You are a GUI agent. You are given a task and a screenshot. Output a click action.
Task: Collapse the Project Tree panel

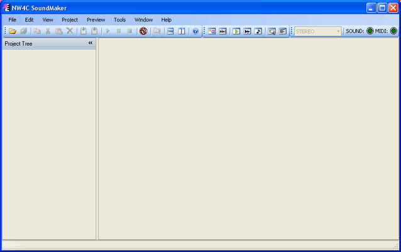click(x=91, y=43)
